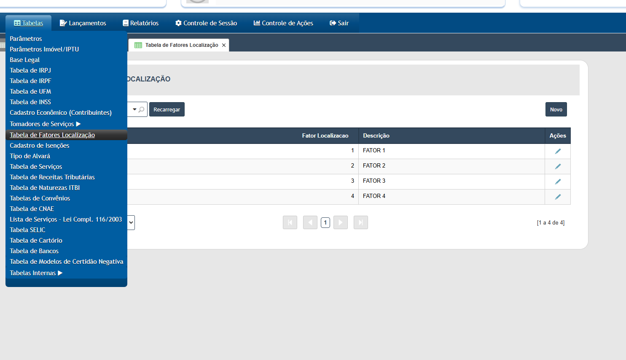Expand the Tabelas Internas submenu
626x360 pixels.
tap(36, 273)
